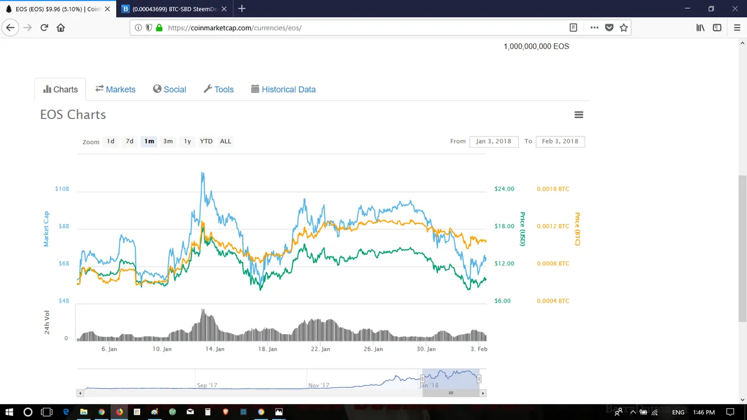Click the To date field Feb 3, 2018
Viewport: 747px width, 420px height.
[x=560, y=141]
